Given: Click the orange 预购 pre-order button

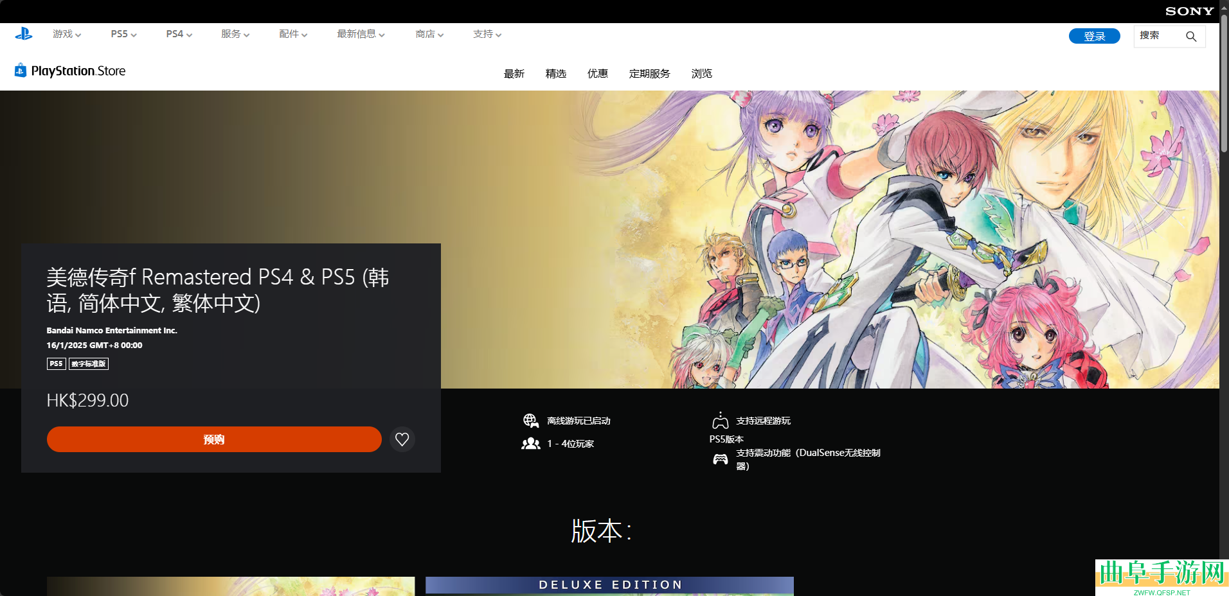Looking at the screenshot, I should 214,439.
